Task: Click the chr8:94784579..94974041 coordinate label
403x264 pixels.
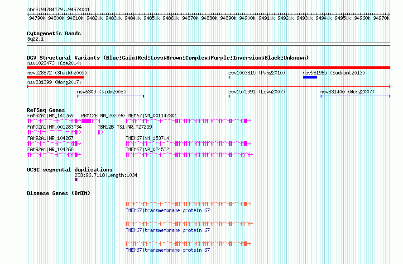Action: tap(58, 10)
